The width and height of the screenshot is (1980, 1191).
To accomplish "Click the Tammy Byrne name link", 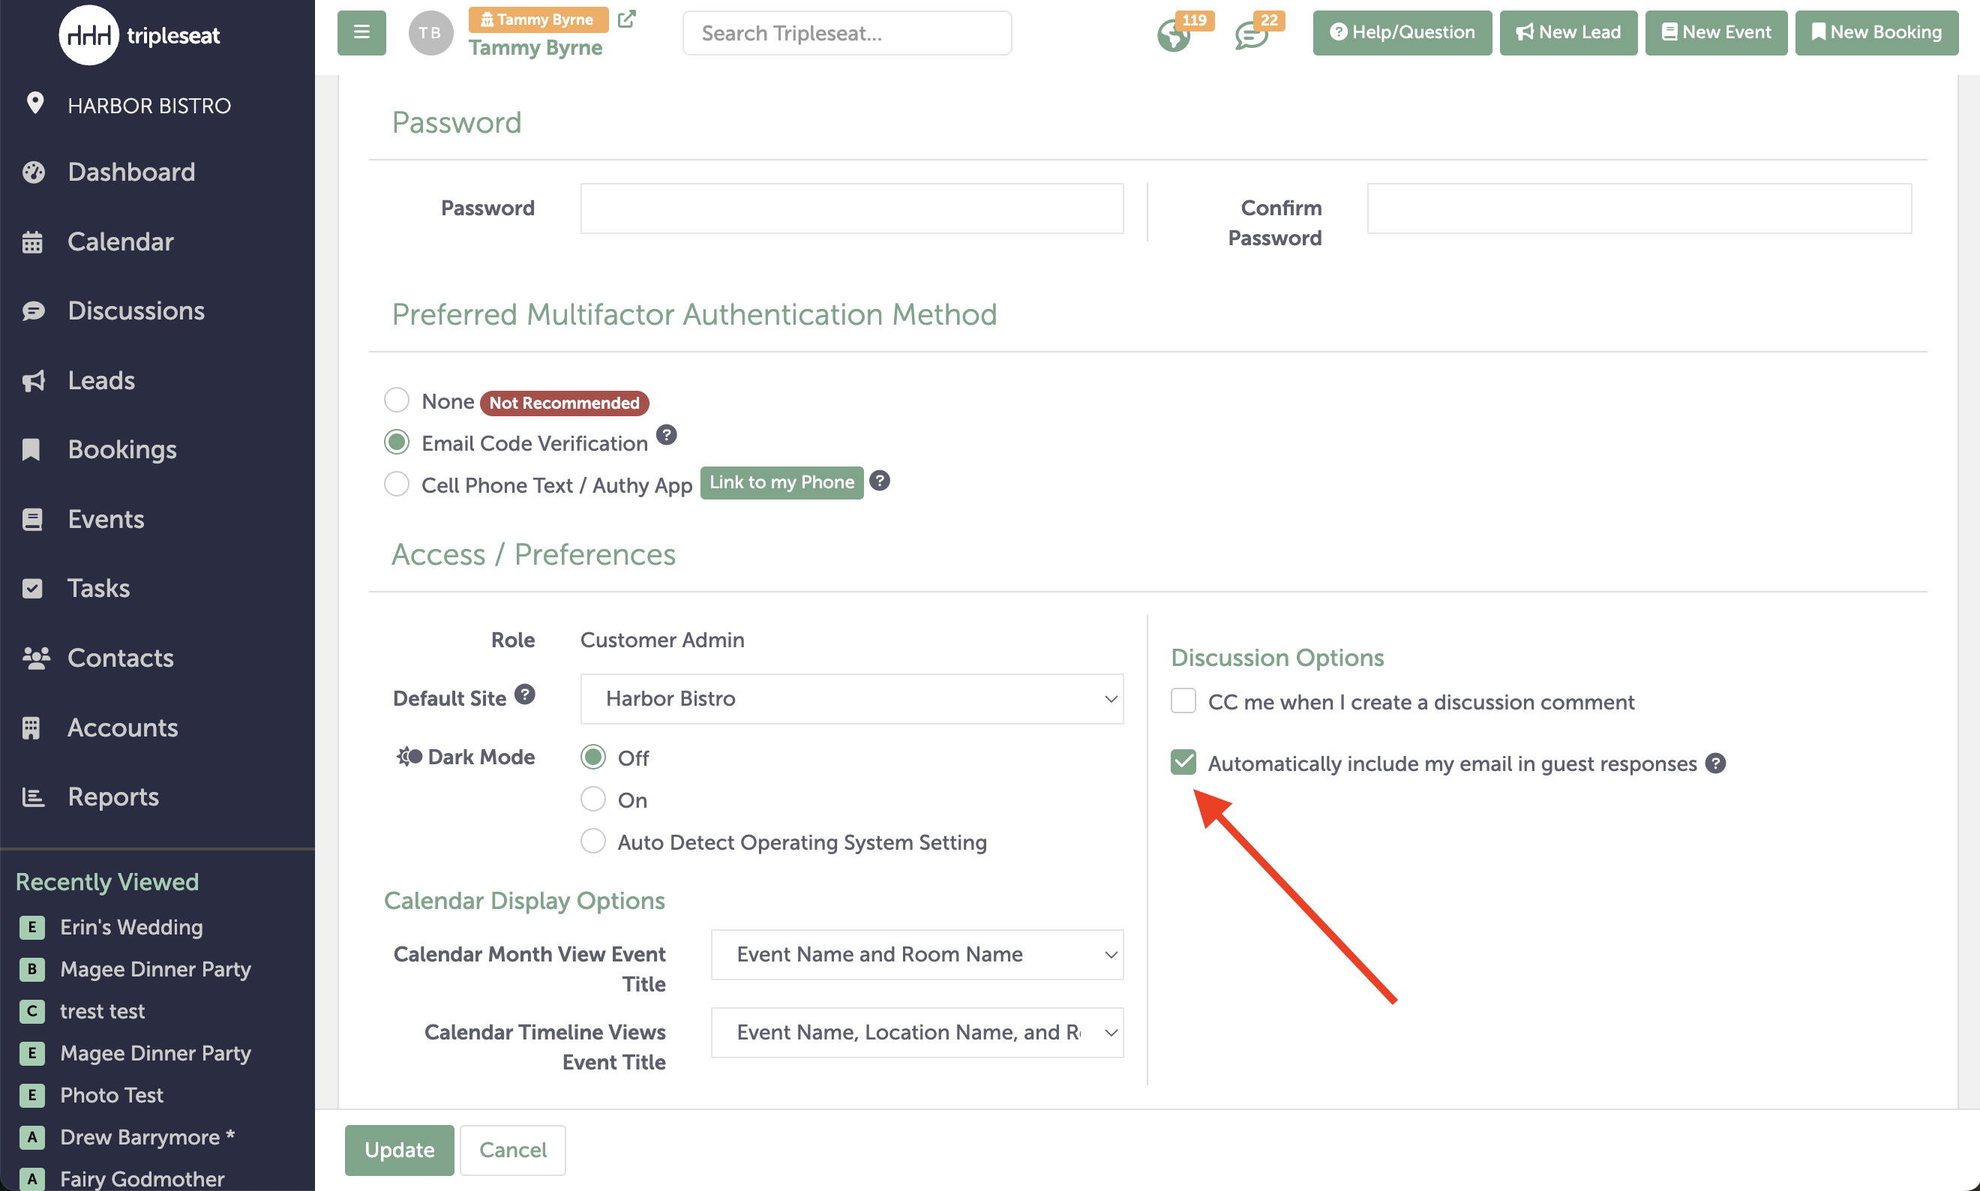I will pyautogui.click(x=535, y=47).
